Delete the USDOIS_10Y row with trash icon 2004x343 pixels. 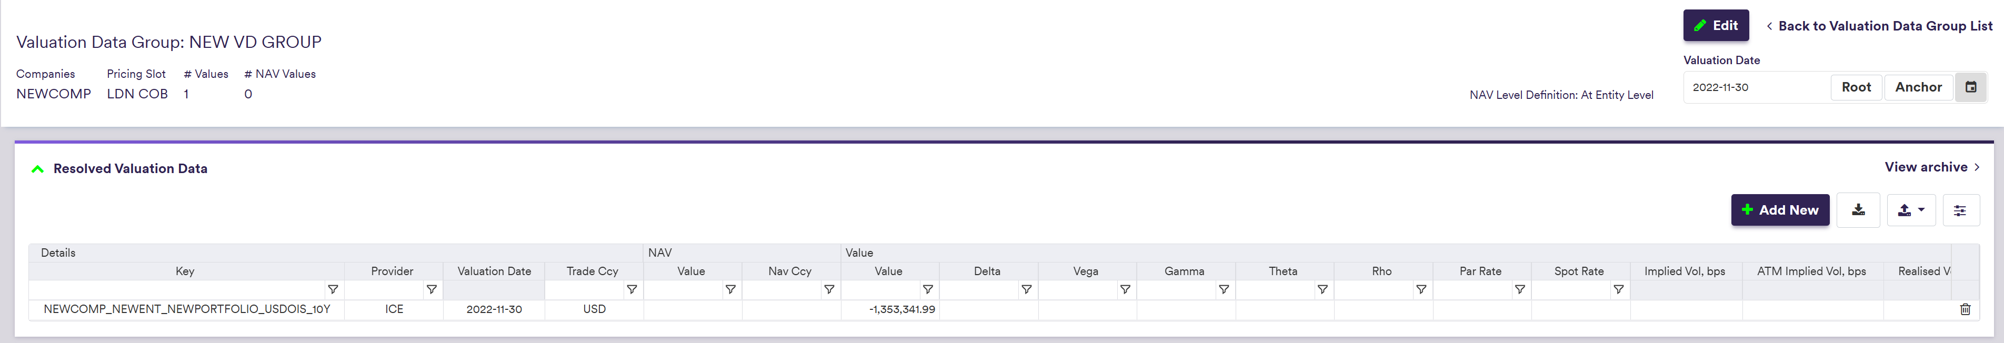coord(1965,309)
